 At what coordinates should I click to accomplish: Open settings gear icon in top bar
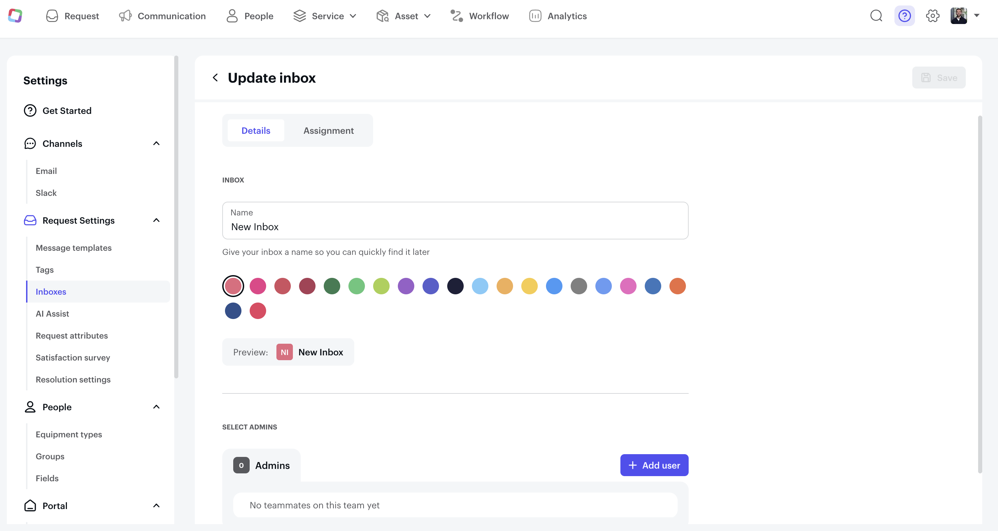[932, 16]
